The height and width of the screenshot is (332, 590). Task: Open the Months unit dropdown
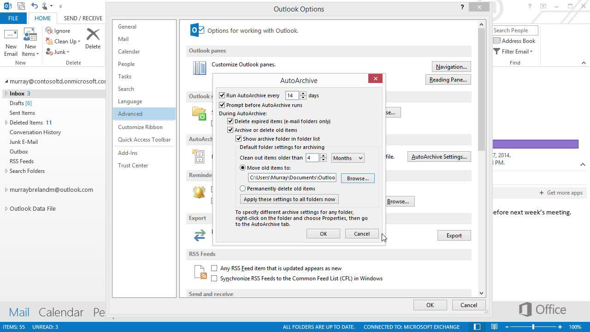348,158
